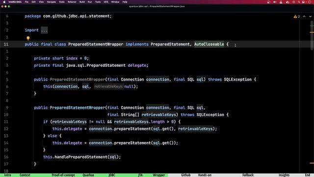Click the 'retrievableKeys:' parameter hint
The width and height of the screenshot is (314, 177).
[109, 87]
